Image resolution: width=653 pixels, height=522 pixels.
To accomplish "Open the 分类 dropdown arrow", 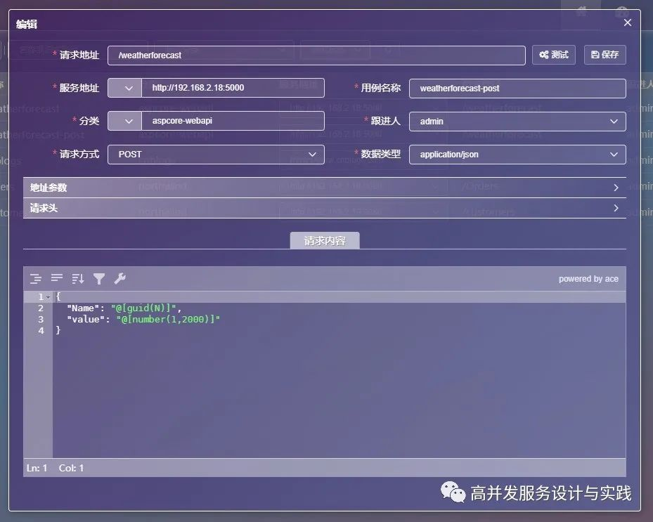I will pos(125,121).
